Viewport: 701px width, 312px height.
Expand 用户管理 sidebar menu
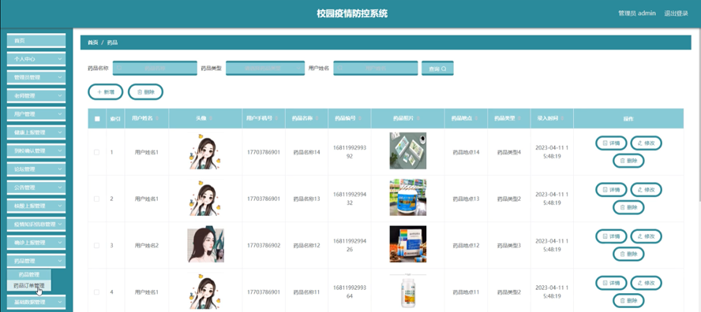pyautogui.click(x=36, y=113)
